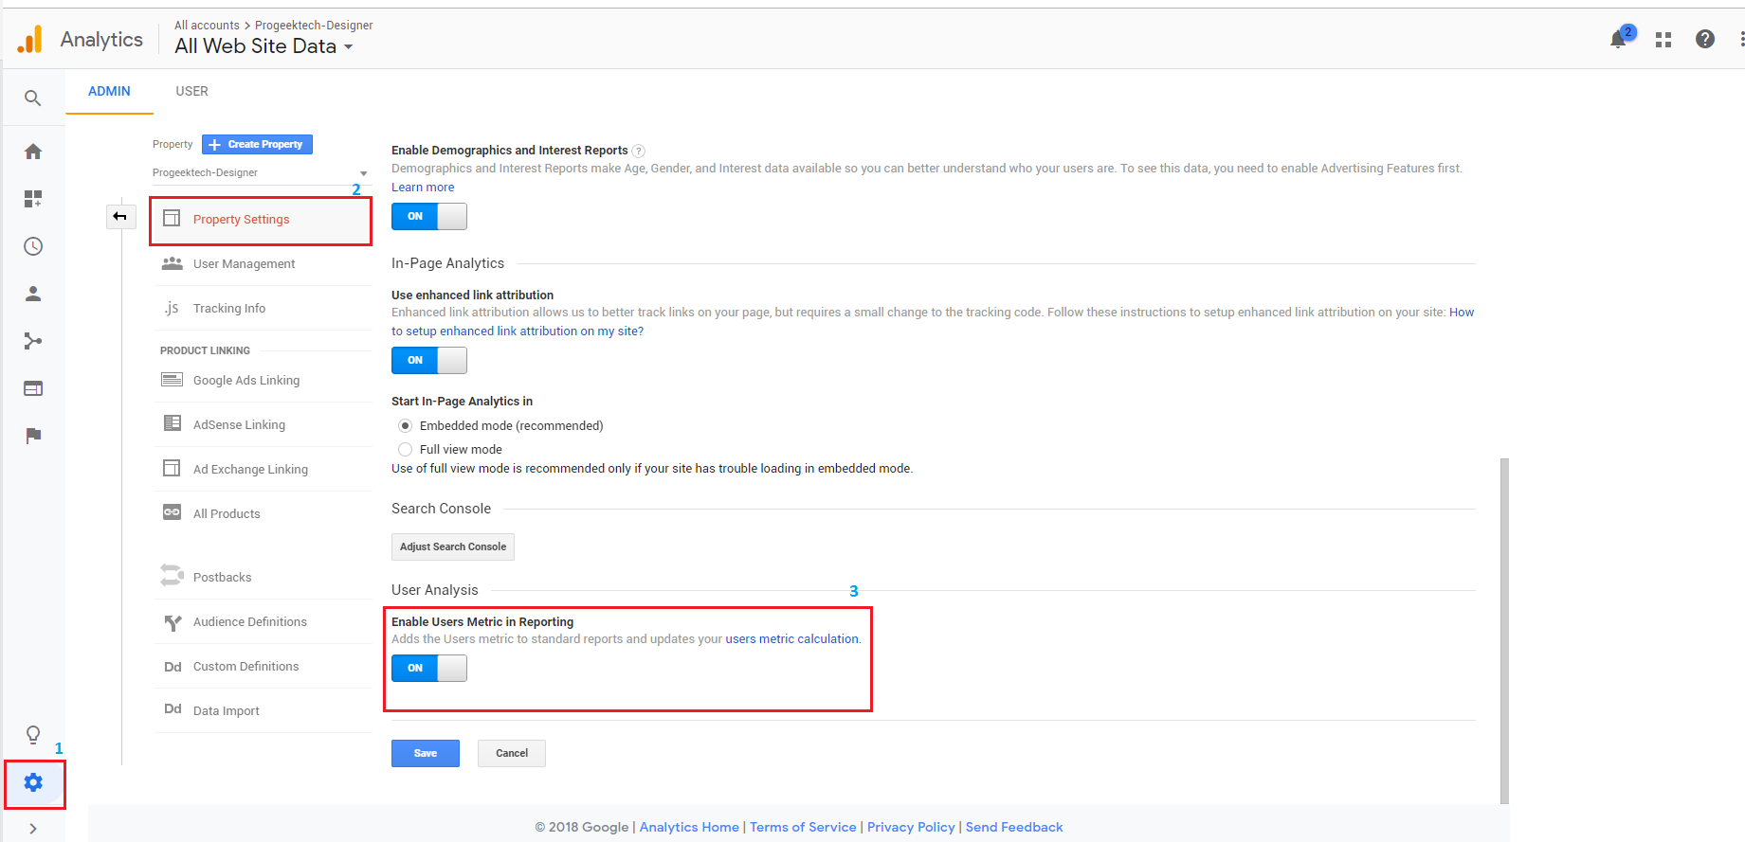Open Behavior window icon
This screenshot has height=842, width=1745.
(x=33, y=388)
